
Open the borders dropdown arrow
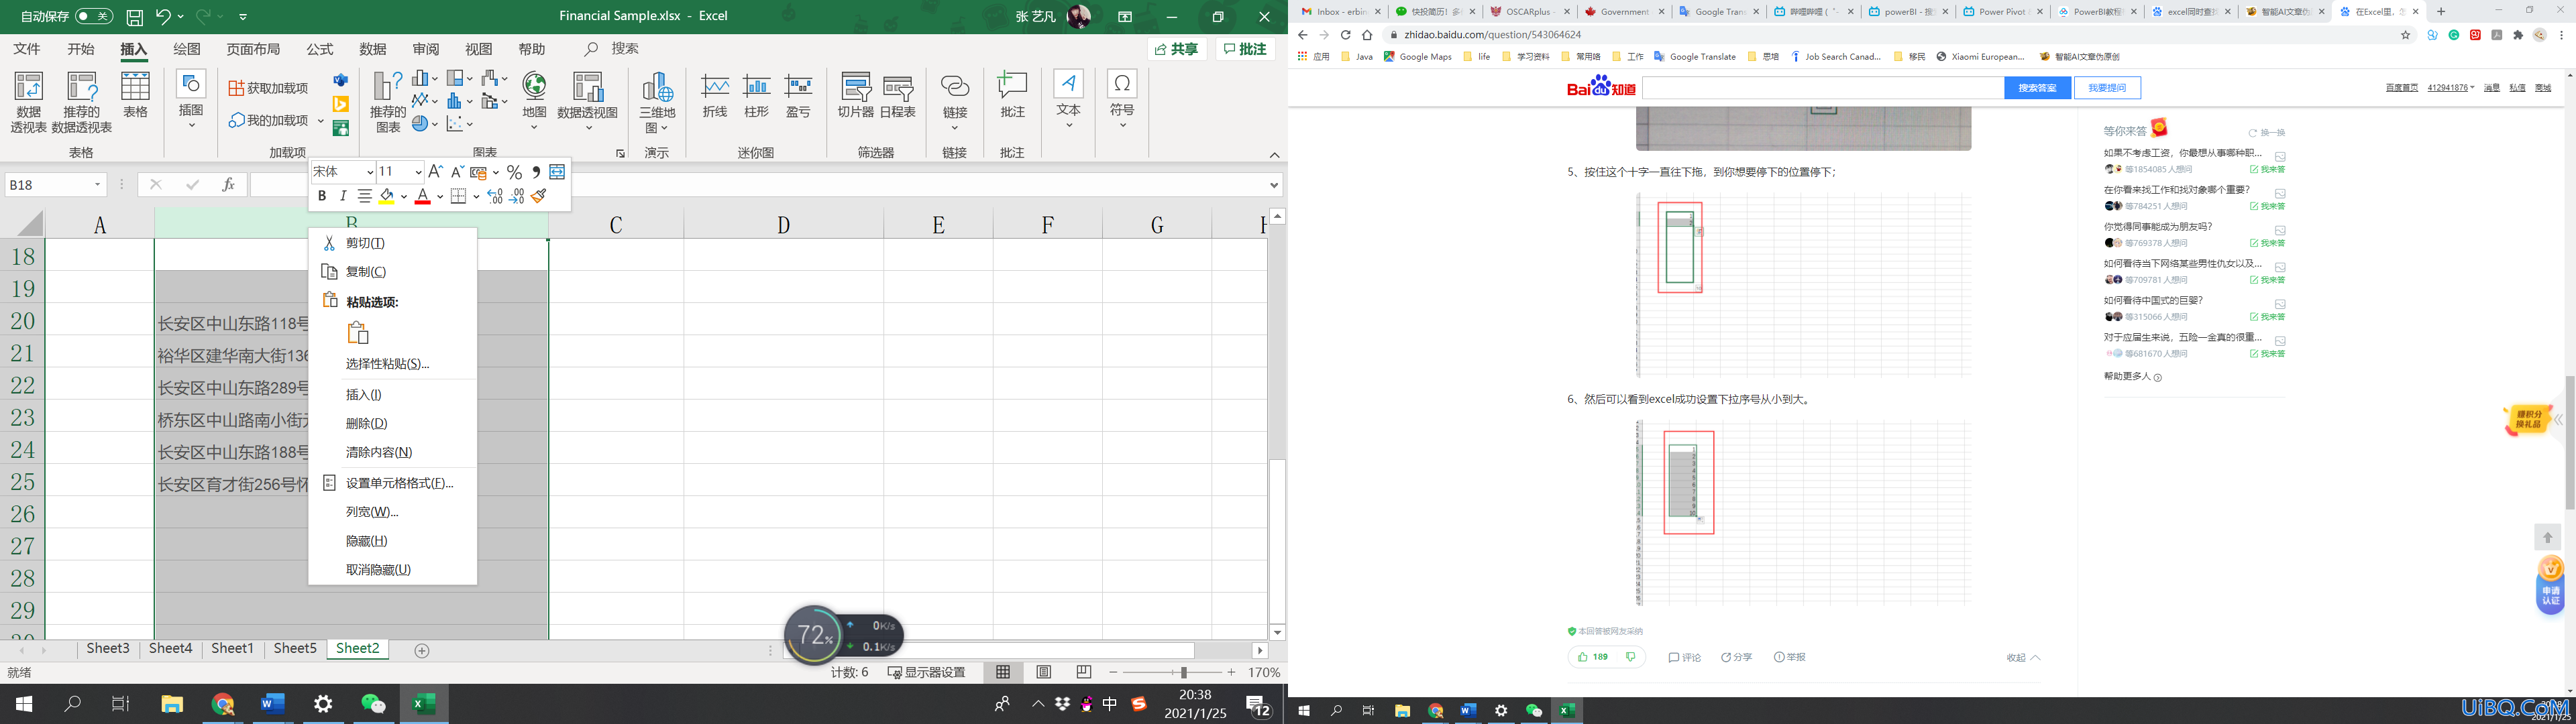tap(476, 197)
